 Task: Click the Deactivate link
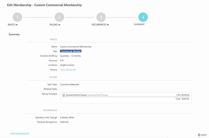click(x=71, y=70)
